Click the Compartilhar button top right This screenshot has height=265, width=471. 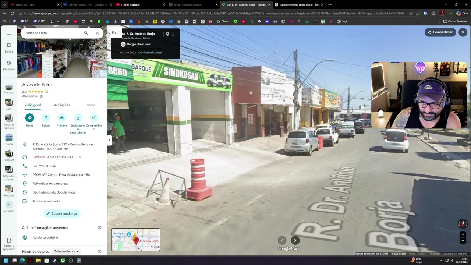440,32
